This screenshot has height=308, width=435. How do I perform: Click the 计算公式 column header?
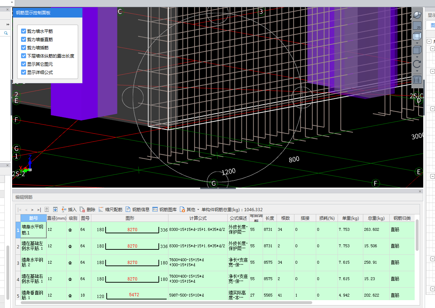tap(198, 218)
